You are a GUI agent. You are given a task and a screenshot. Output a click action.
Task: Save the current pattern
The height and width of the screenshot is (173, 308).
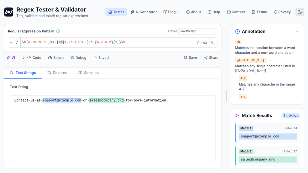190,58
